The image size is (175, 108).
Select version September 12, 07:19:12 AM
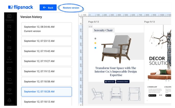[47, 71]
